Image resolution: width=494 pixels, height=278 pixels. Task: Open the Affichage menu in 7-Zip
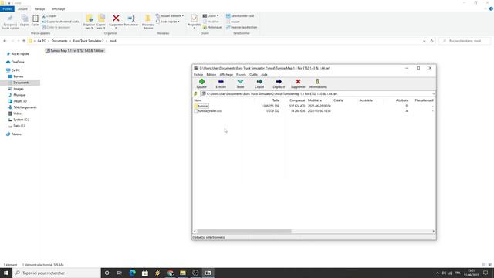226,75
